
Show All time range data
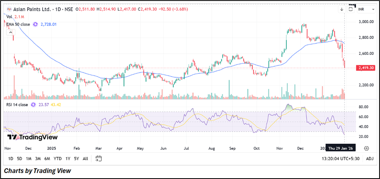click(x=85, y=159)
